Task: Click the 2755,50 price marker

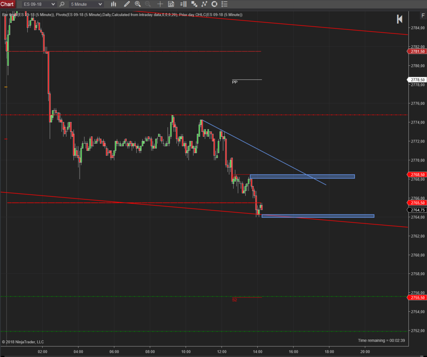Action: pyautogui.click(x=417, y=297)
